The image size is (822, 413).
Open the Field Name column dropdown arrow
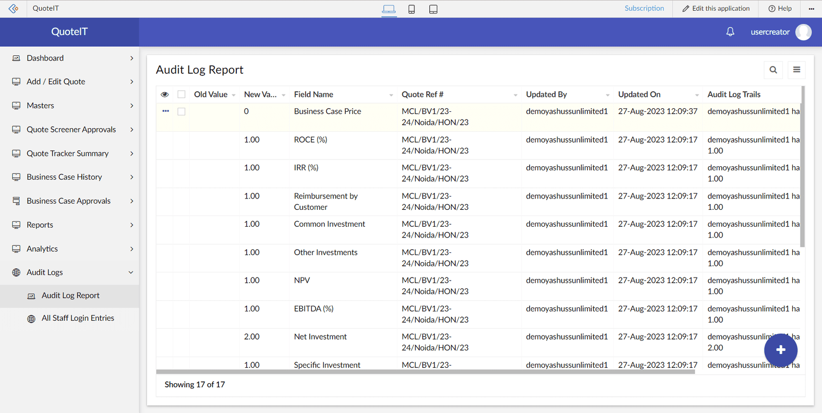point(391,95)
